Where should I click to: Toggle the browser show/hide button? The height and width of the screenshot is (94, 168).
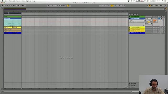[x=2, y=8]
